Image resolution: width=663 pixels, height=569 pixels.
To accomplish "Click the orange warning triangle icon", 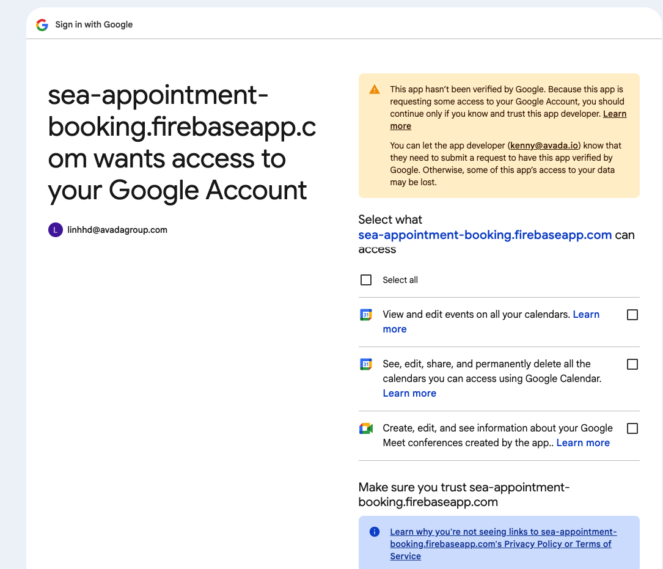I will (375, 90).
